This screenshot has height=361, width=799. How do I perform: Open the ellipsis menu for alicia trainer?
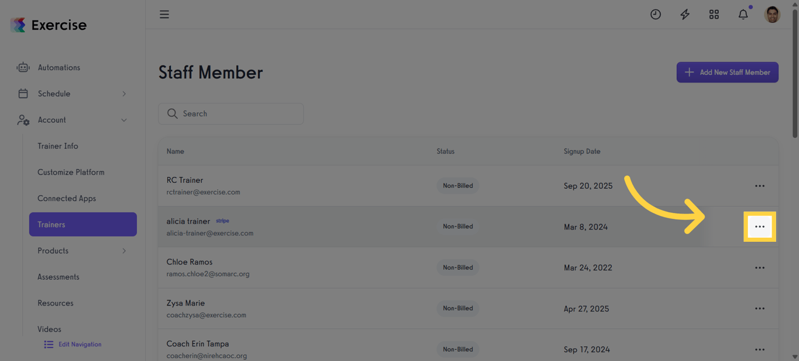[760, 226]
